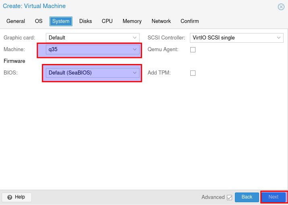
Task: Close the Create Virtual Machine dialog
Action: coord(281,7)
